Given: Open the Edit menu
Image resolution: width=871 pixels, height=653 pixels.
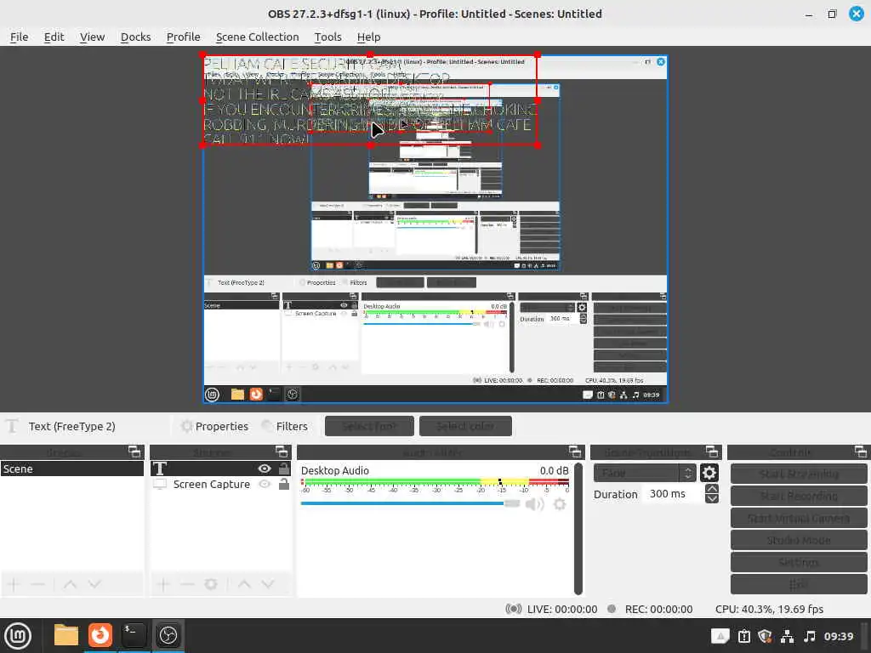Looking at the screenshot, I should click(54, 37).
